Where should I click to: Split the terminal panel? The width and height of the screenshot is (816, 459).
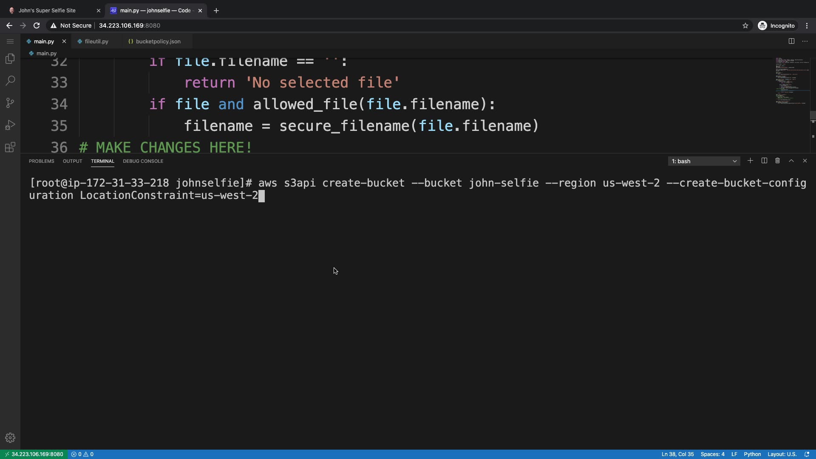pos(764,161)
